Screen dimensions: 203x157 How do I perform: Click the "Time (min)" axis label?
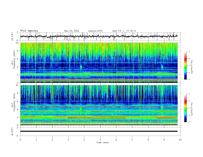[103, 142]
